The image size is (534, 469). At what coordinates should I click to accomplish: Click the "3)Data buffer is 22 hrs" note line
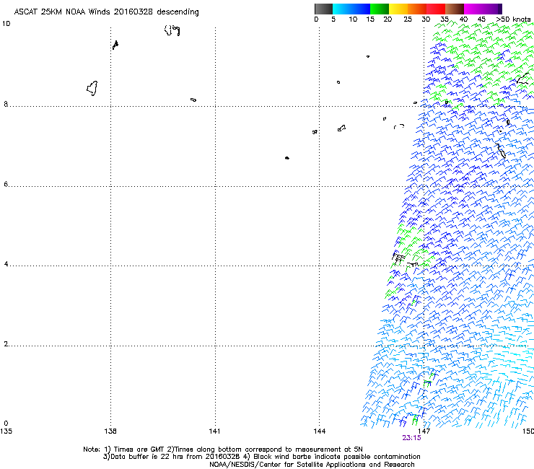tap(261, 457)
